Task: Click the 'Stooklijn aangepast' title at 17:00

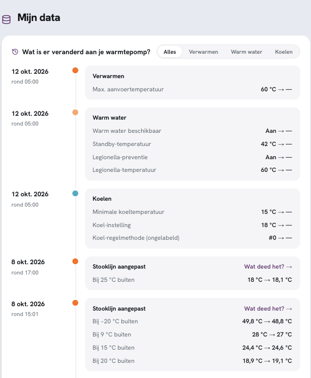Action: [x=119, y=267]
